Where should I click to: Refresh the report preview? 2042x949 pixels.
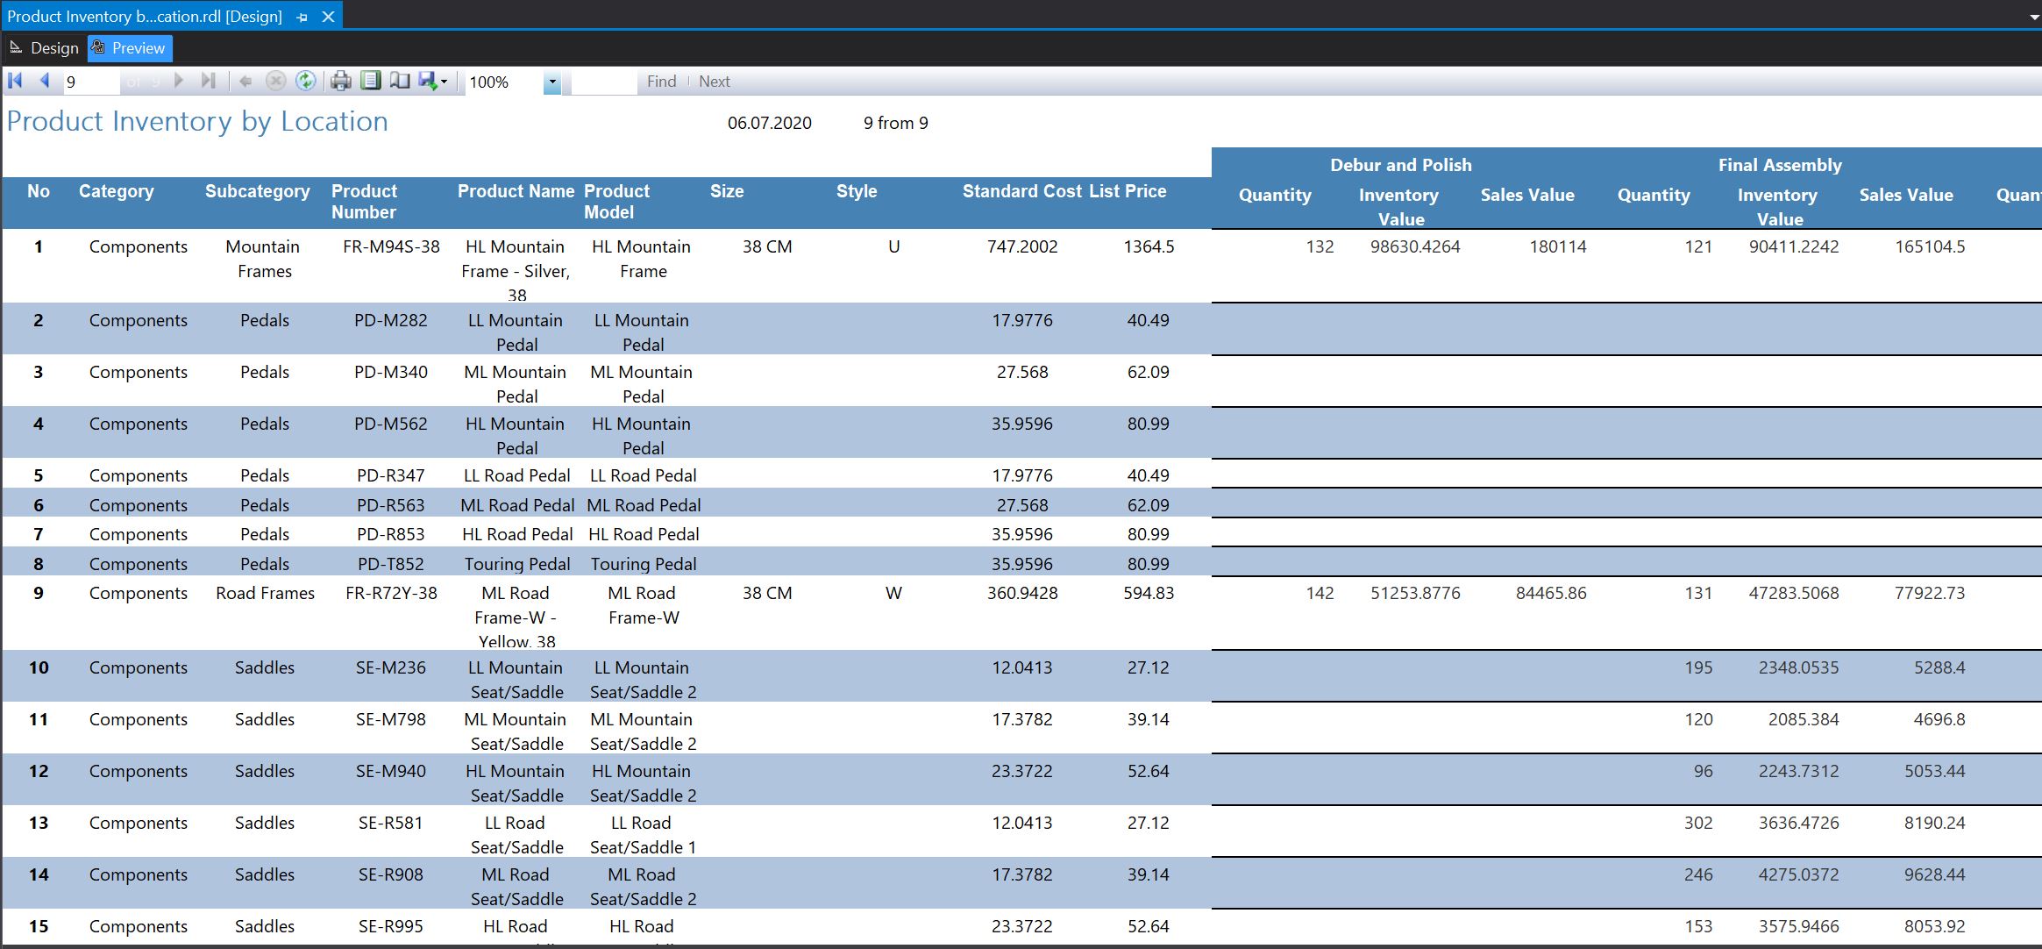(x=307, y=81)
